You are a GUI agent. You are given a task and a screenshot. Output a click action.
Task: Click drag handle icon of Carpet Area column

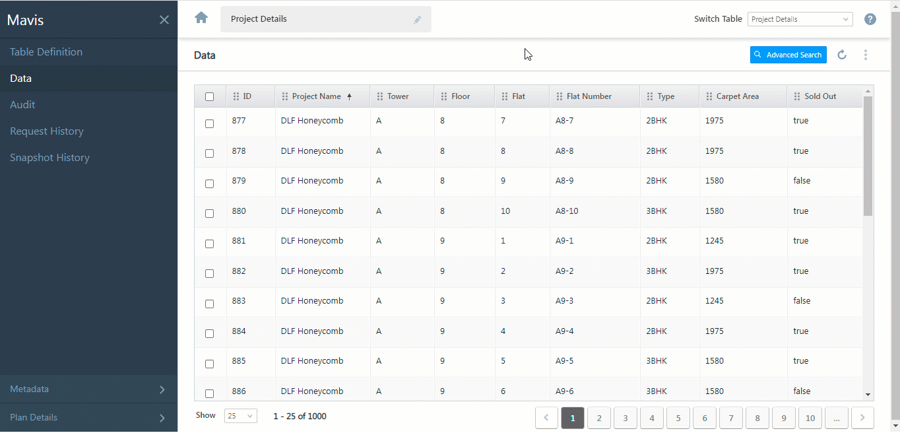tap(709, 96)
